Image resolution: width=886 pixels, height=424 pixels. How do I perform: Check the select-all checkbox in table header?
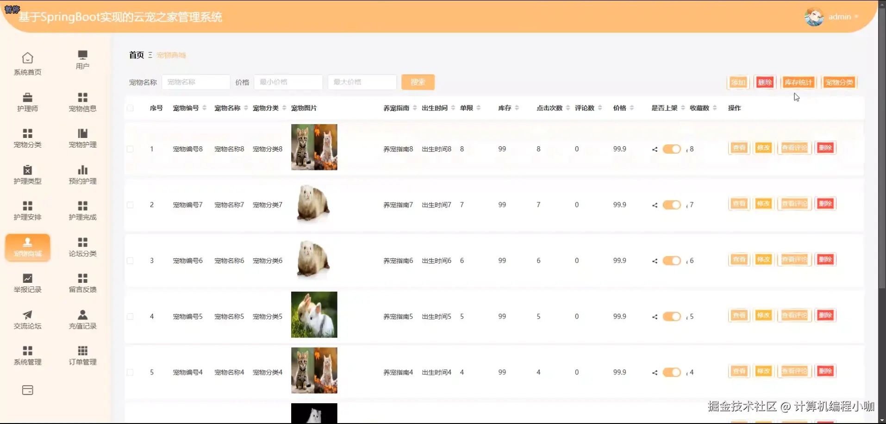point(130,108)
